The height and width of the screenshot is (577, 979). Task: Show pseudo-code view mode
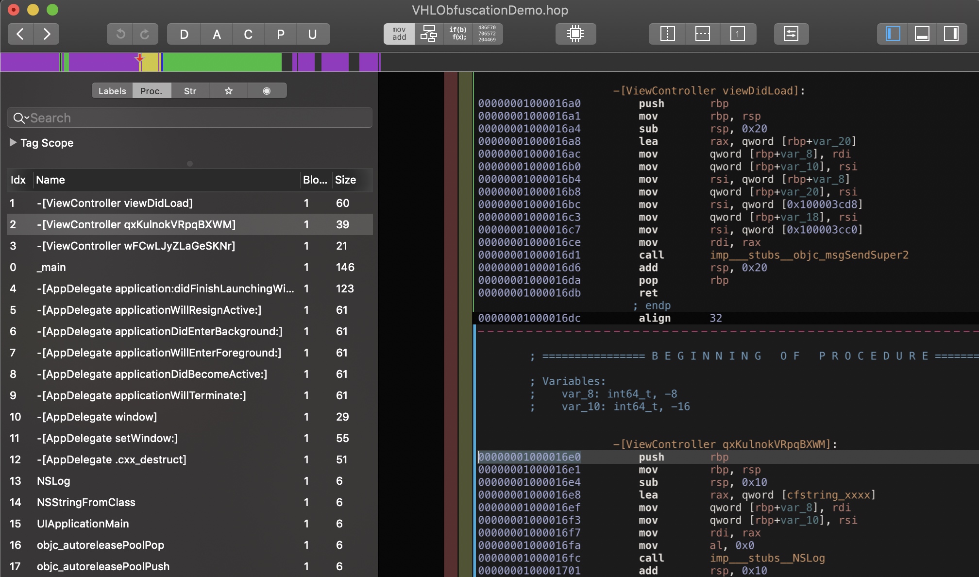(x=458, y=34)
